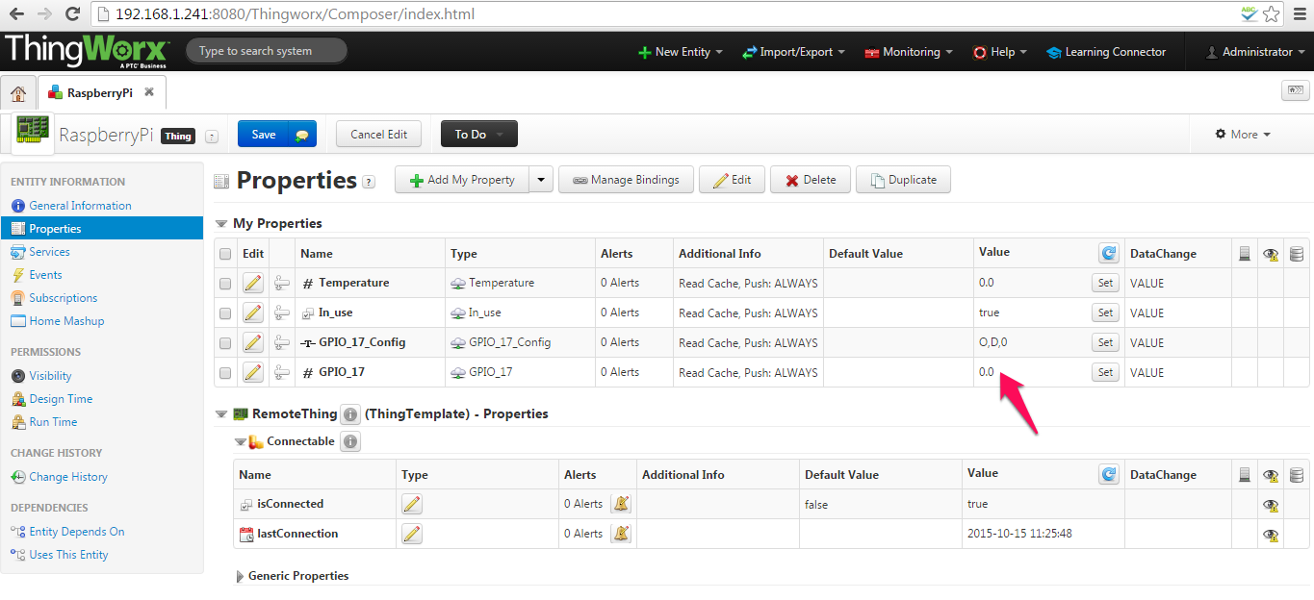Screen dimensions: 1314x600
Task: Edit the GPIO_17_Config property pencil icon
Action: tap(252, 342)
